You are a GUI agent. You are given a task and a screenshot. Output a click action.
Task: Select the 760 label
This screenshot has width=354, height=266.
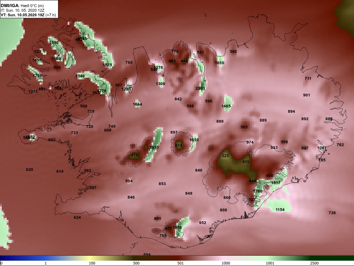[129, 62]
